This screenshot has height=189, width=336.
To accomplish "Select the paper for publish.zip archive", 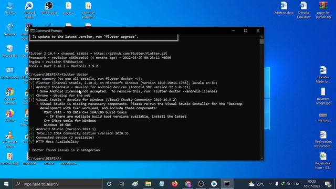I will 323,10.
